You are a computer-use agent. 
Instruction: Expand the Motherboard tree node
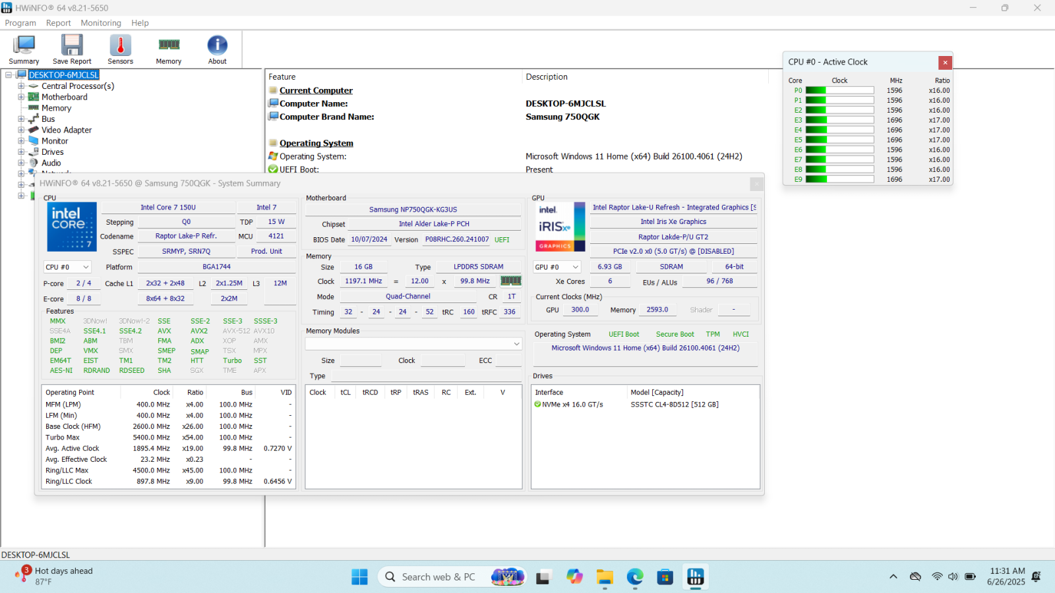[x=21, y=97]
